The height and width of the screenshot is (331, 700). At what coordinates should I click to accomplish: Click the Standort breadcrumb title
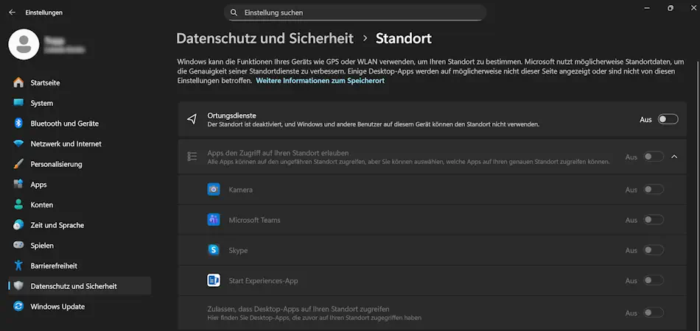coord(404,39)
